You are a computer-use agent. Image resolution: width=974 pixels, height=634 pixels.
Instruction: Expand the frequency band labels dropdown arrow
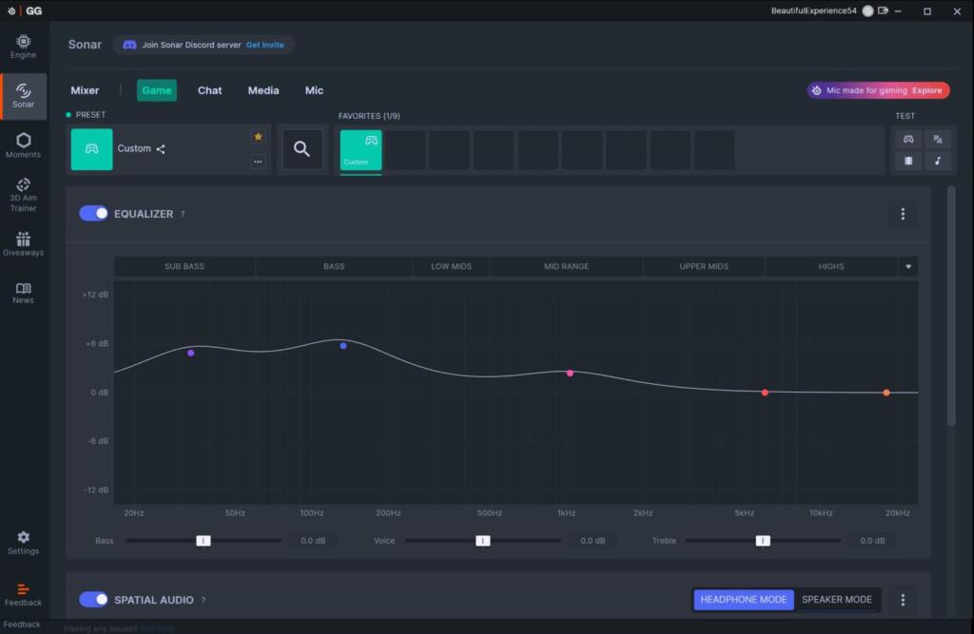point(908,266)
